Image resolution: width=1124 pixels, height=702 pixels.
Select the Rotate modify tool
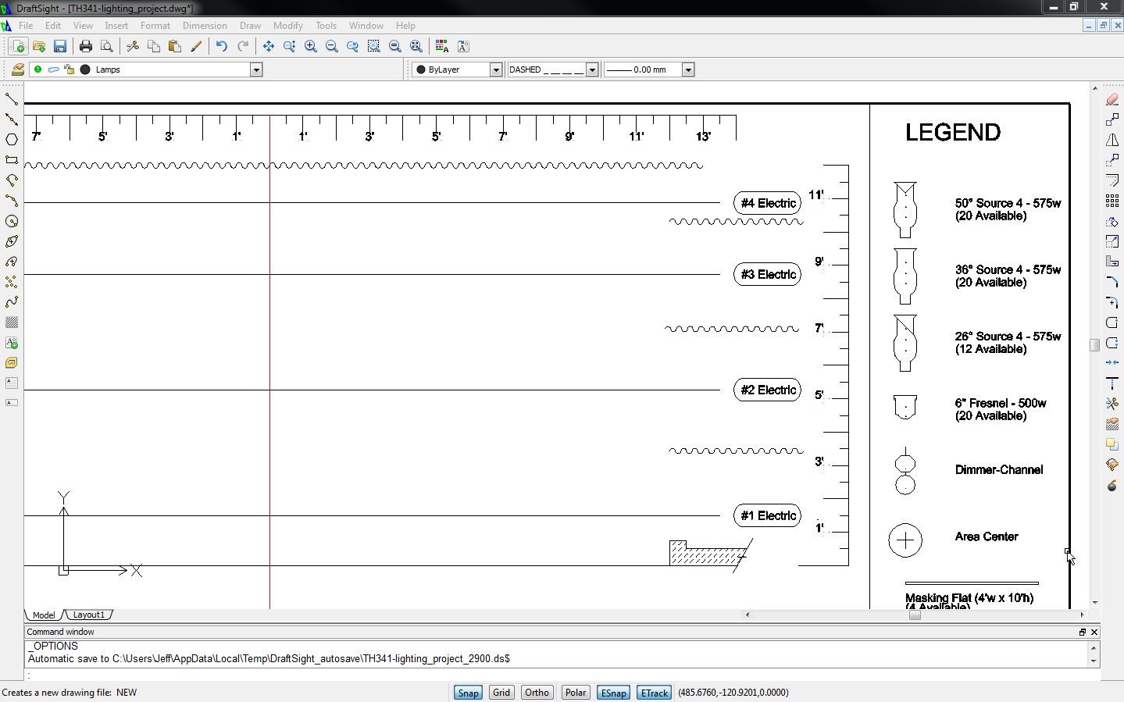click(x=1112, y=221)
